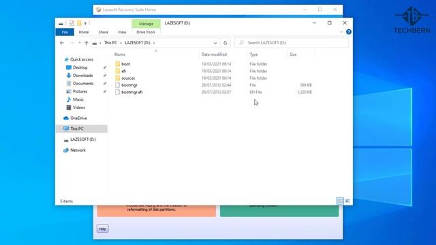Select the bootmgr.efi file icon

(x=117, y=92)
